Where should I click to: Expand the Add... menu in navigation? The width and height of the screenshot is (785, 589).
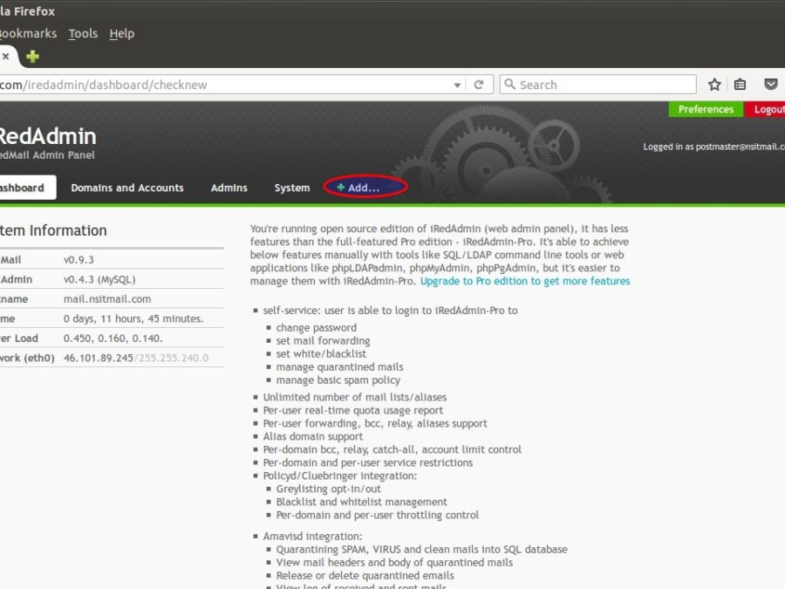(x=364, y=188)
